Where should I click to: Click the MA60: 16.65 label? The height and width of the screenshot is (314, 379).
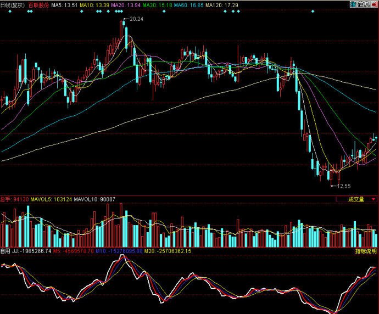click(x=188, y=5)
